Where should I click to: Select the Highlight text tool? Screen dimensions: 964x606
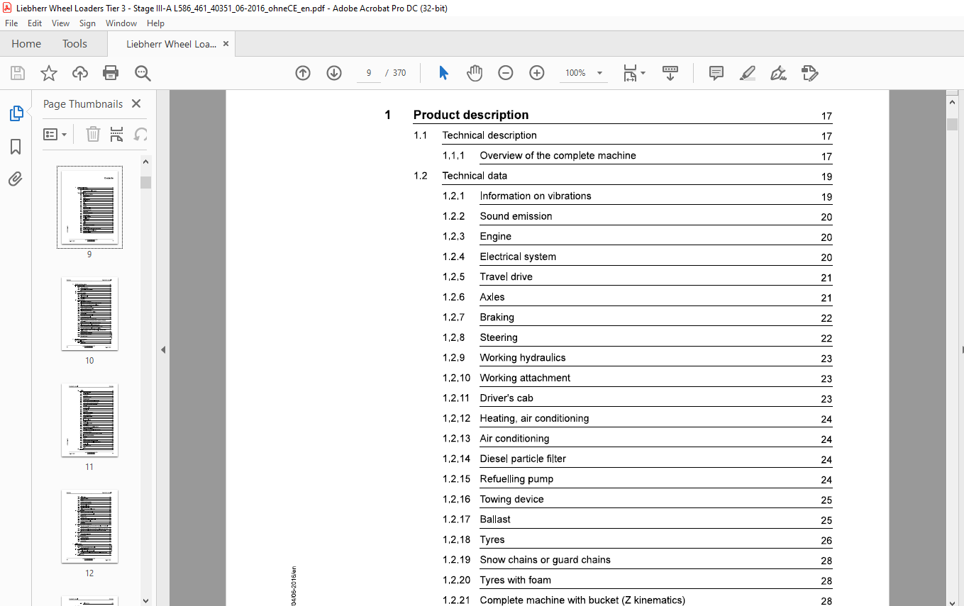(748, 73)
